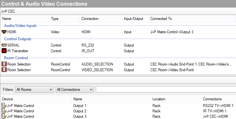This screenshot has width=236, height=119.
Task: Open the All Rooms filter dropdown
Action: click(x=34, y=90)
